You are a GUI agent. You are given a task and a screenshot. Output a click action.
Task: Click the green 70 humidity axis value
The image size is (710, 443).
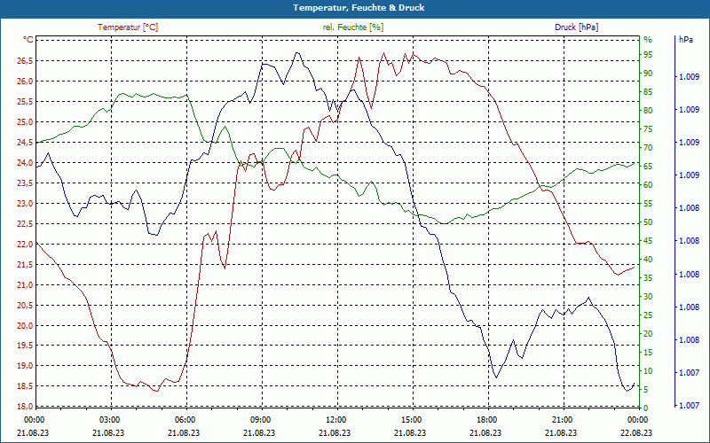tap(648, 148)
